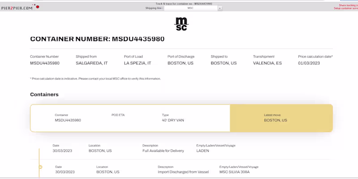Screen dimensions: 358x179
Task: Click the Price calculation date* column label
Action: 315,57
